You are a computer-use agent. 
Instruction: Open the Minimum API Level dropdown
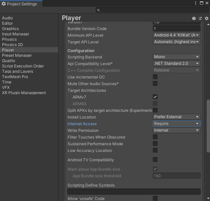tap(177, 35)
